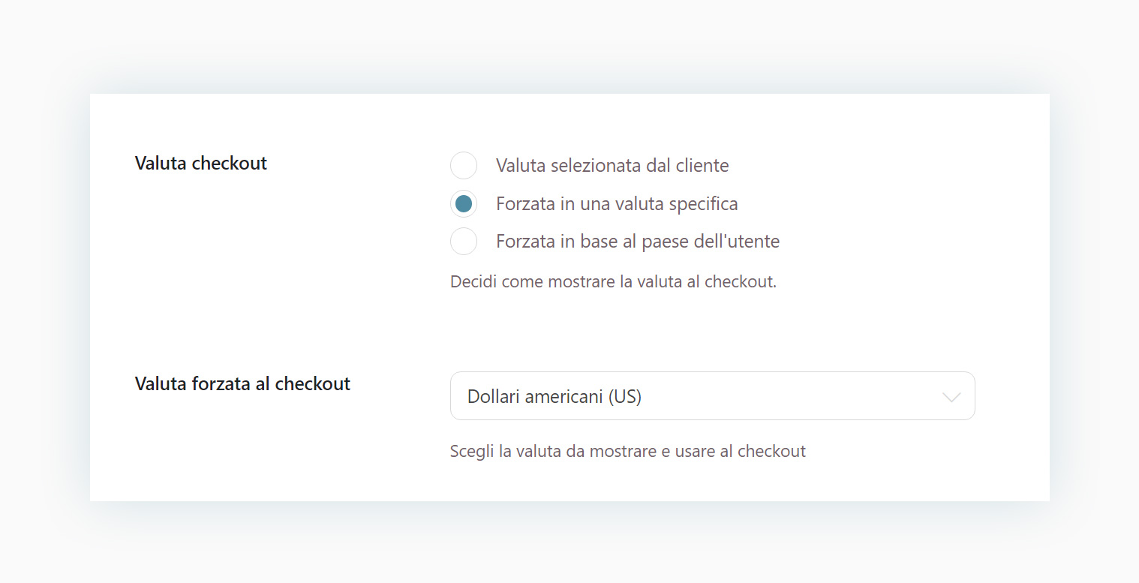Open the 'Dollari americani (US)' dropdown
This screenshot has width=1139, height=583.
pyautogui.click(x=712, y=396)
